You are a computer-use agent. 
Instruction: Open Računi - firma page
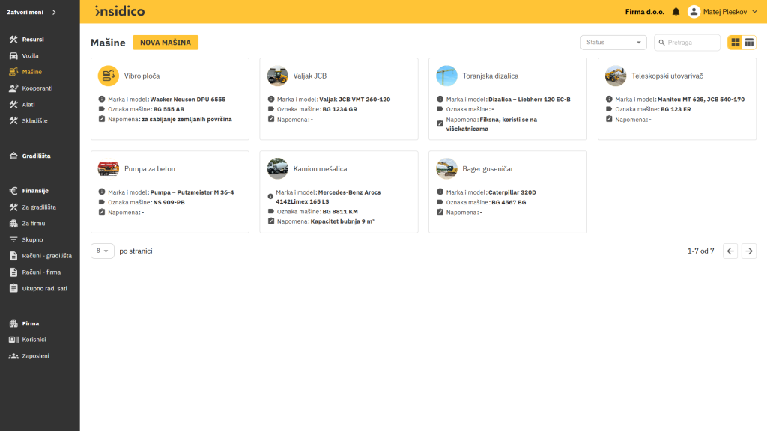coord(40,272)
